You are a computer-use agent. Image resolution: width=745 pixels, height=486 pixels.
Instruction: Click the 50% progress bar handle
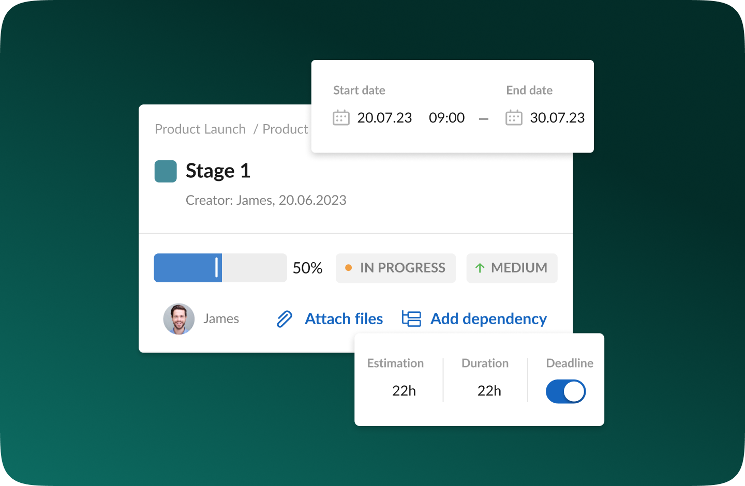tap(217, 268)
